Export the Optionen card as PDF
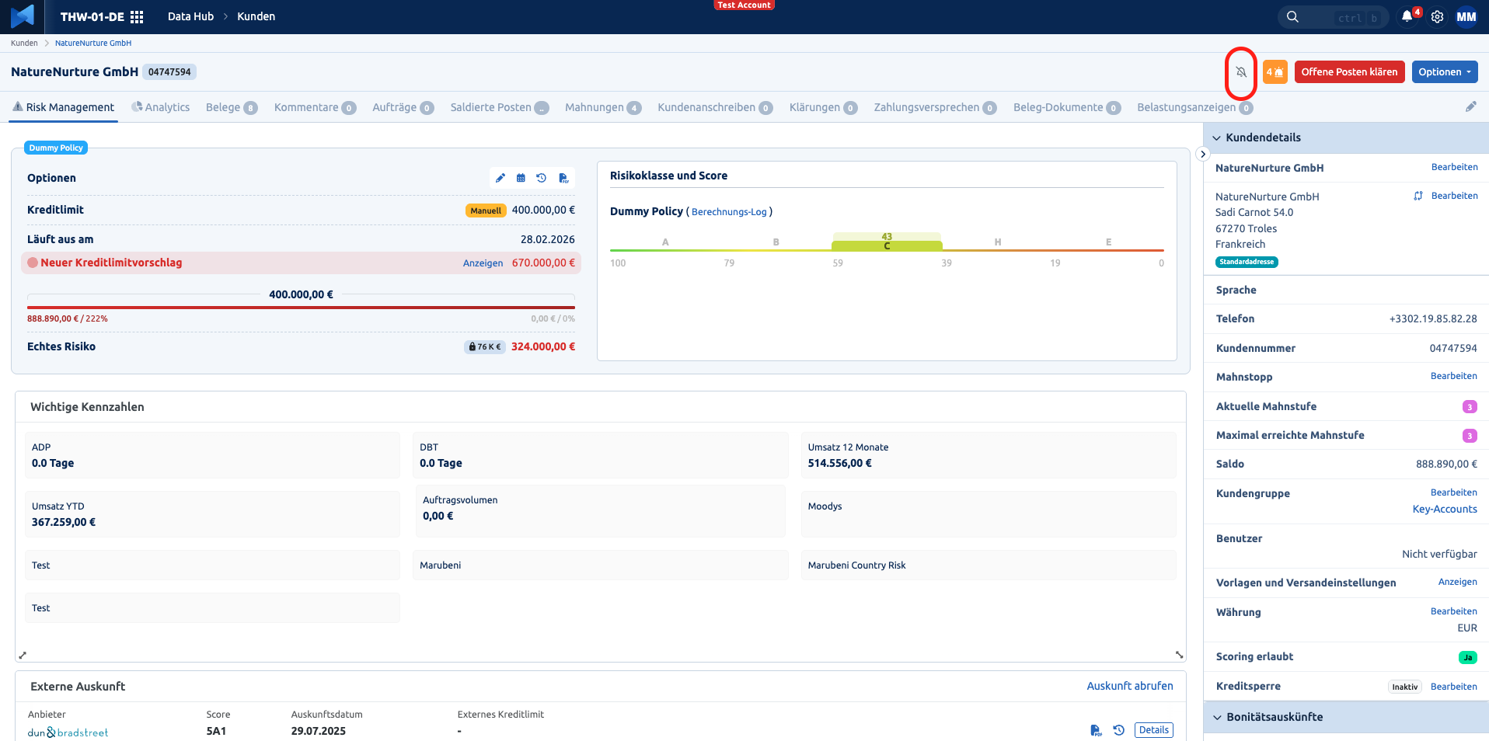The height and width of the screenshot is (741, 1489). (x=563, y=178)
